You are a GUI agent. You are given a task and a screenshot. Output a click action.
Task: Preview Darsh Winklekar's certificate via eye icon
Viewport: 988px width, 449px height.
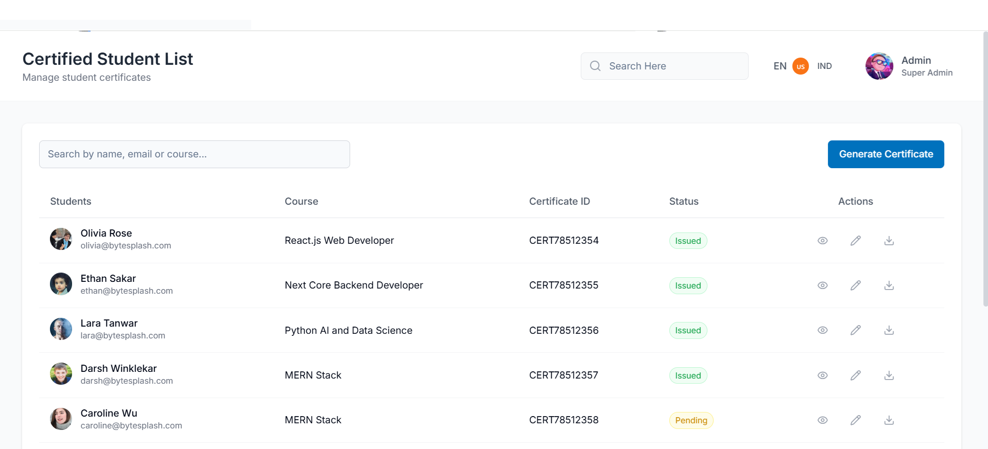(x=822, y=375)
